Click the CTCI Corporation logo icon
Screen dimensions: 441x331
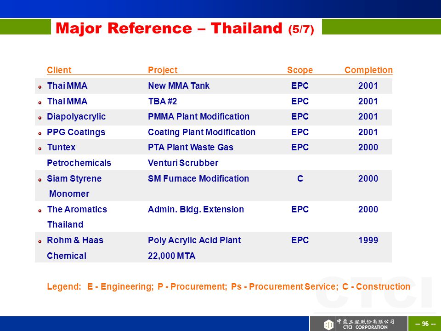[x=328, y=325]
